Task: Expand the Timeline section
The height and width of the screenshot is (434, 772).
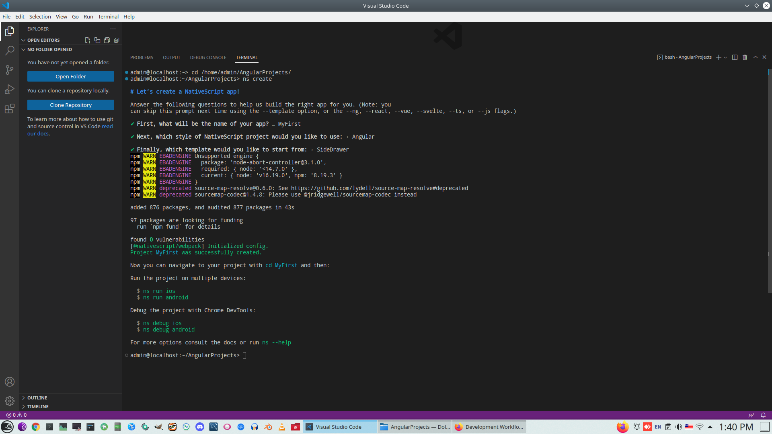Action: (x=38, y=407)
